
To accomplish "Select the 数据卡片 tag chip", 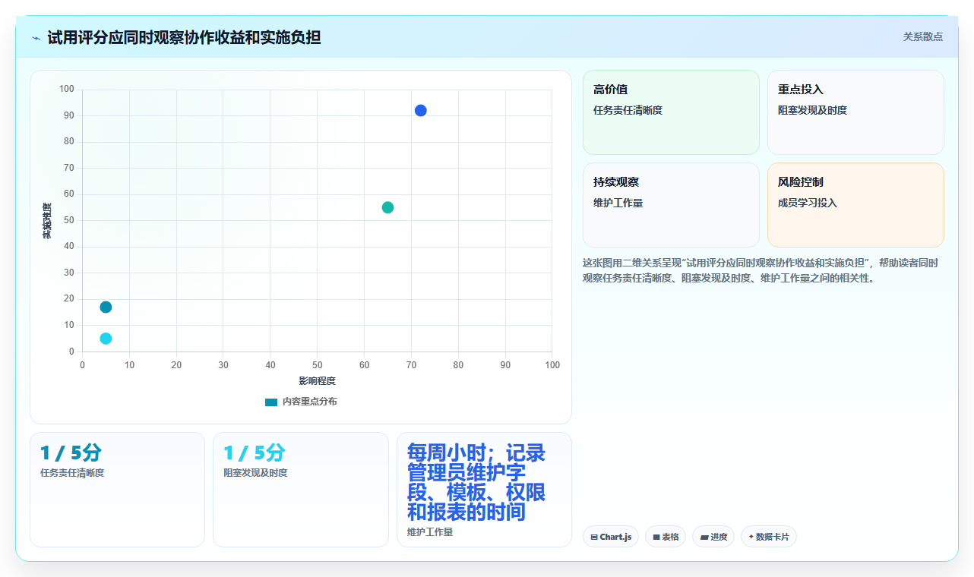I will 769,537.
